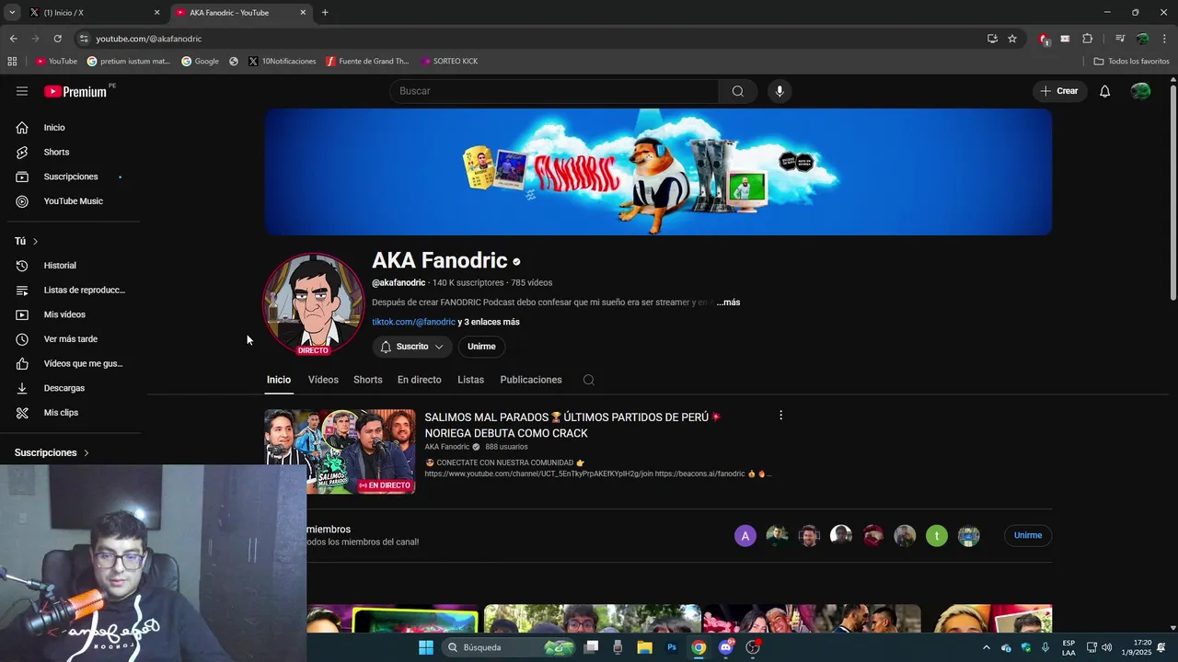Open the Chrome extensions puzzle icon
Screen dimensions: 1178x662
[1088, 39]
